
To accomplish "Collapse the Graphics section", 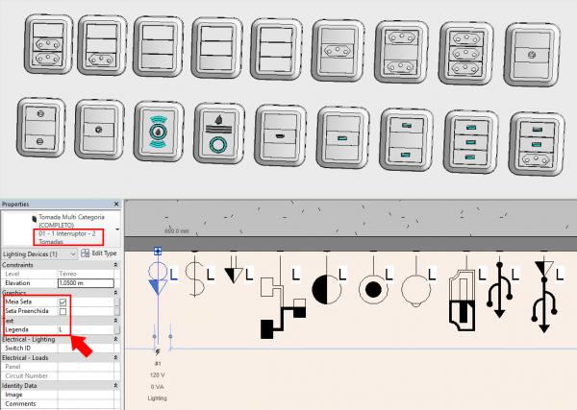I will [x=116, y=293].
